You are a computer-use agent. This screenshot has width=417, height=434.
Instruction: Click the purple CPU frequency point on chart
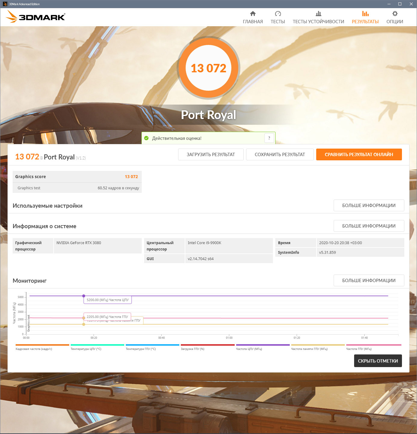point(84,296)
